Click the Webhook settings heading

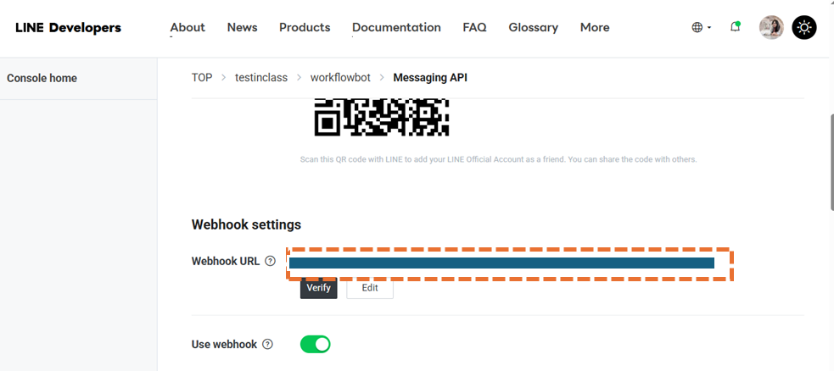coord(246,224)
